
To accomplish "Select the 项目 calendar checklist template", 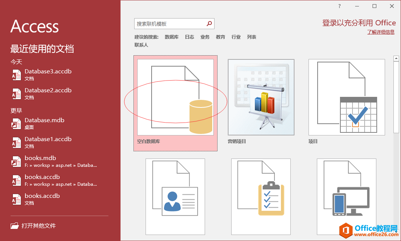I will coord(347,97).
